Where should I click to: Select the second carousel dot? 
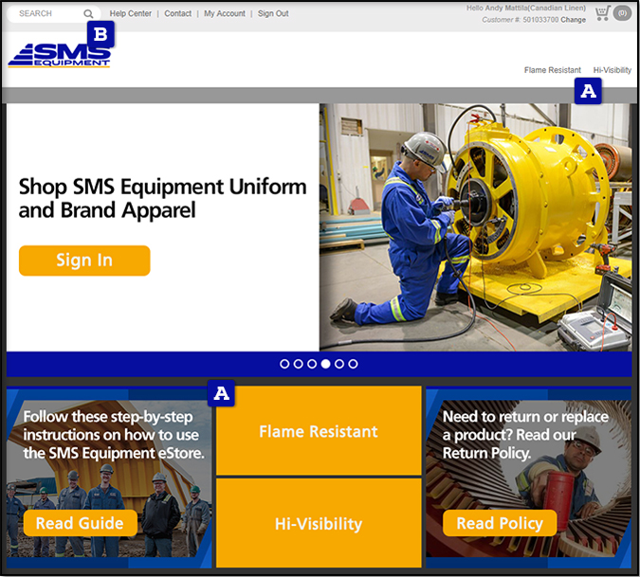click(x=299, y=364)
